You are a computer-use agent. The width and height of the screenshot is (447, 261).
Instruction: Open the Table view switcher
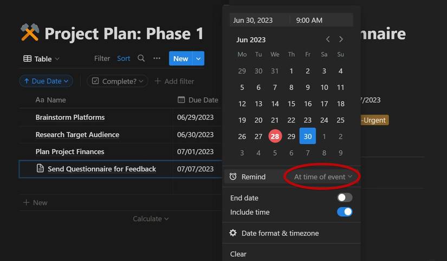(41, 58)
